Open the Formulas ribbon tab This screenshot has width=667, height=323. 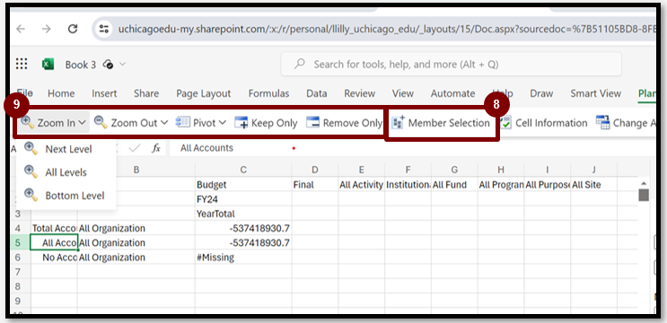pos(268,93)
